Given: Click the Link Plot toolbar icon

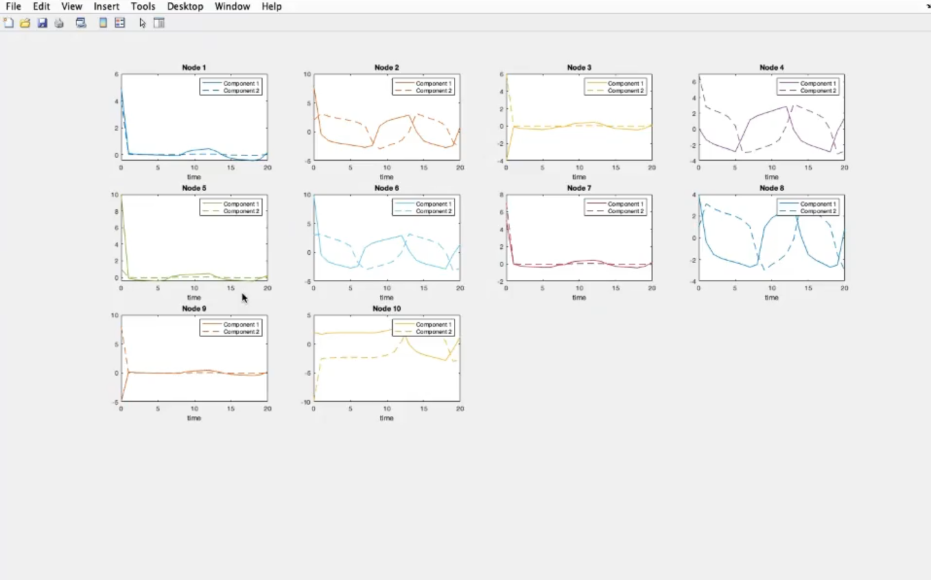Looking at the screenshot, I should [x=81, y=23].
